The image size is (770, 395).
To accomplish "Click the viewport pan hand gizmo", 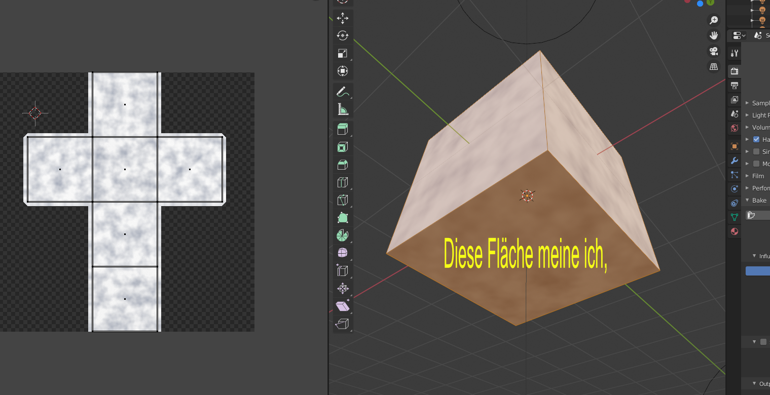I will 714,35.
